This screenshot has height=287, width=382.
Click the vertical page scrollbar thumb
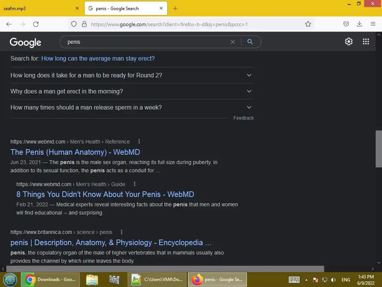point(379,149)
